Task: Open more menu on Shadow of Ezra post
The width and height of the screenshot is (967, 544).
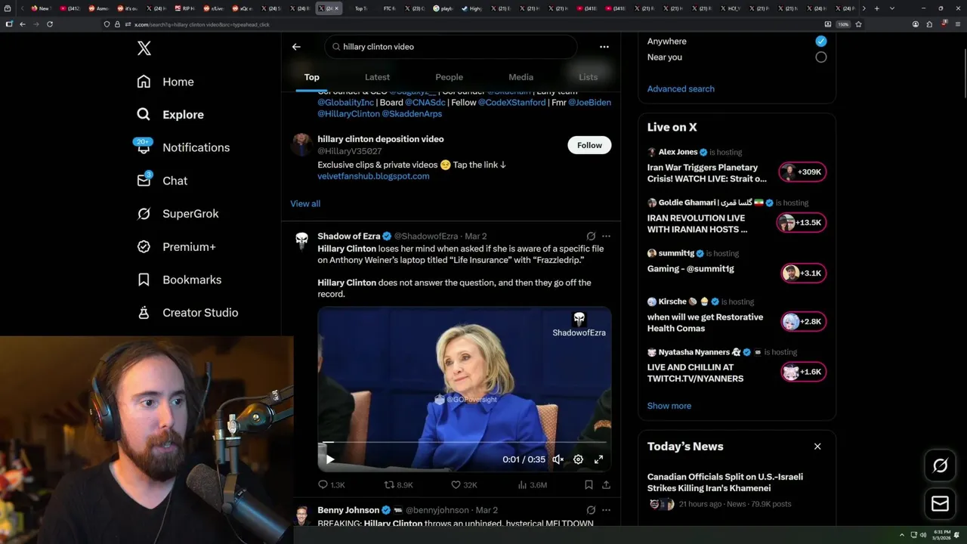Action: (x=606, y=236)
